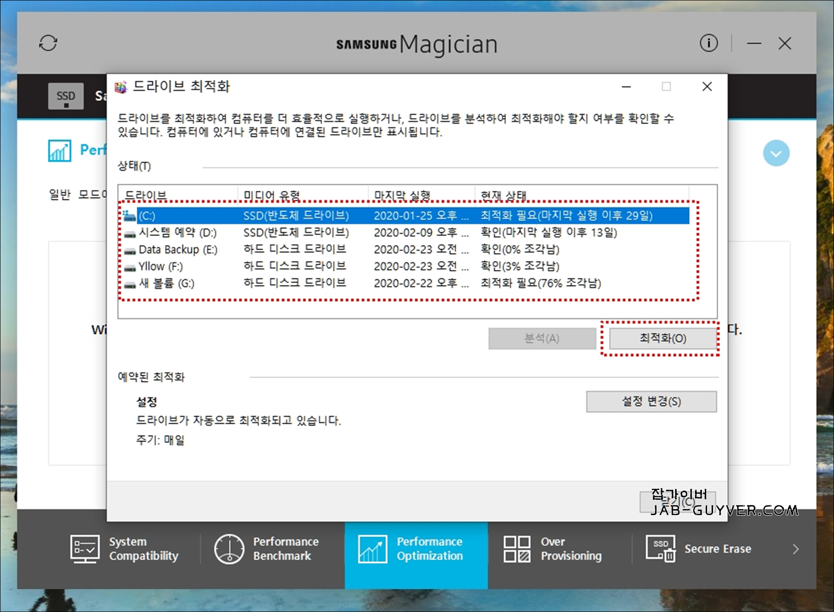
Task: Click the 분석(A) analyze button
Action: (542, 339)
